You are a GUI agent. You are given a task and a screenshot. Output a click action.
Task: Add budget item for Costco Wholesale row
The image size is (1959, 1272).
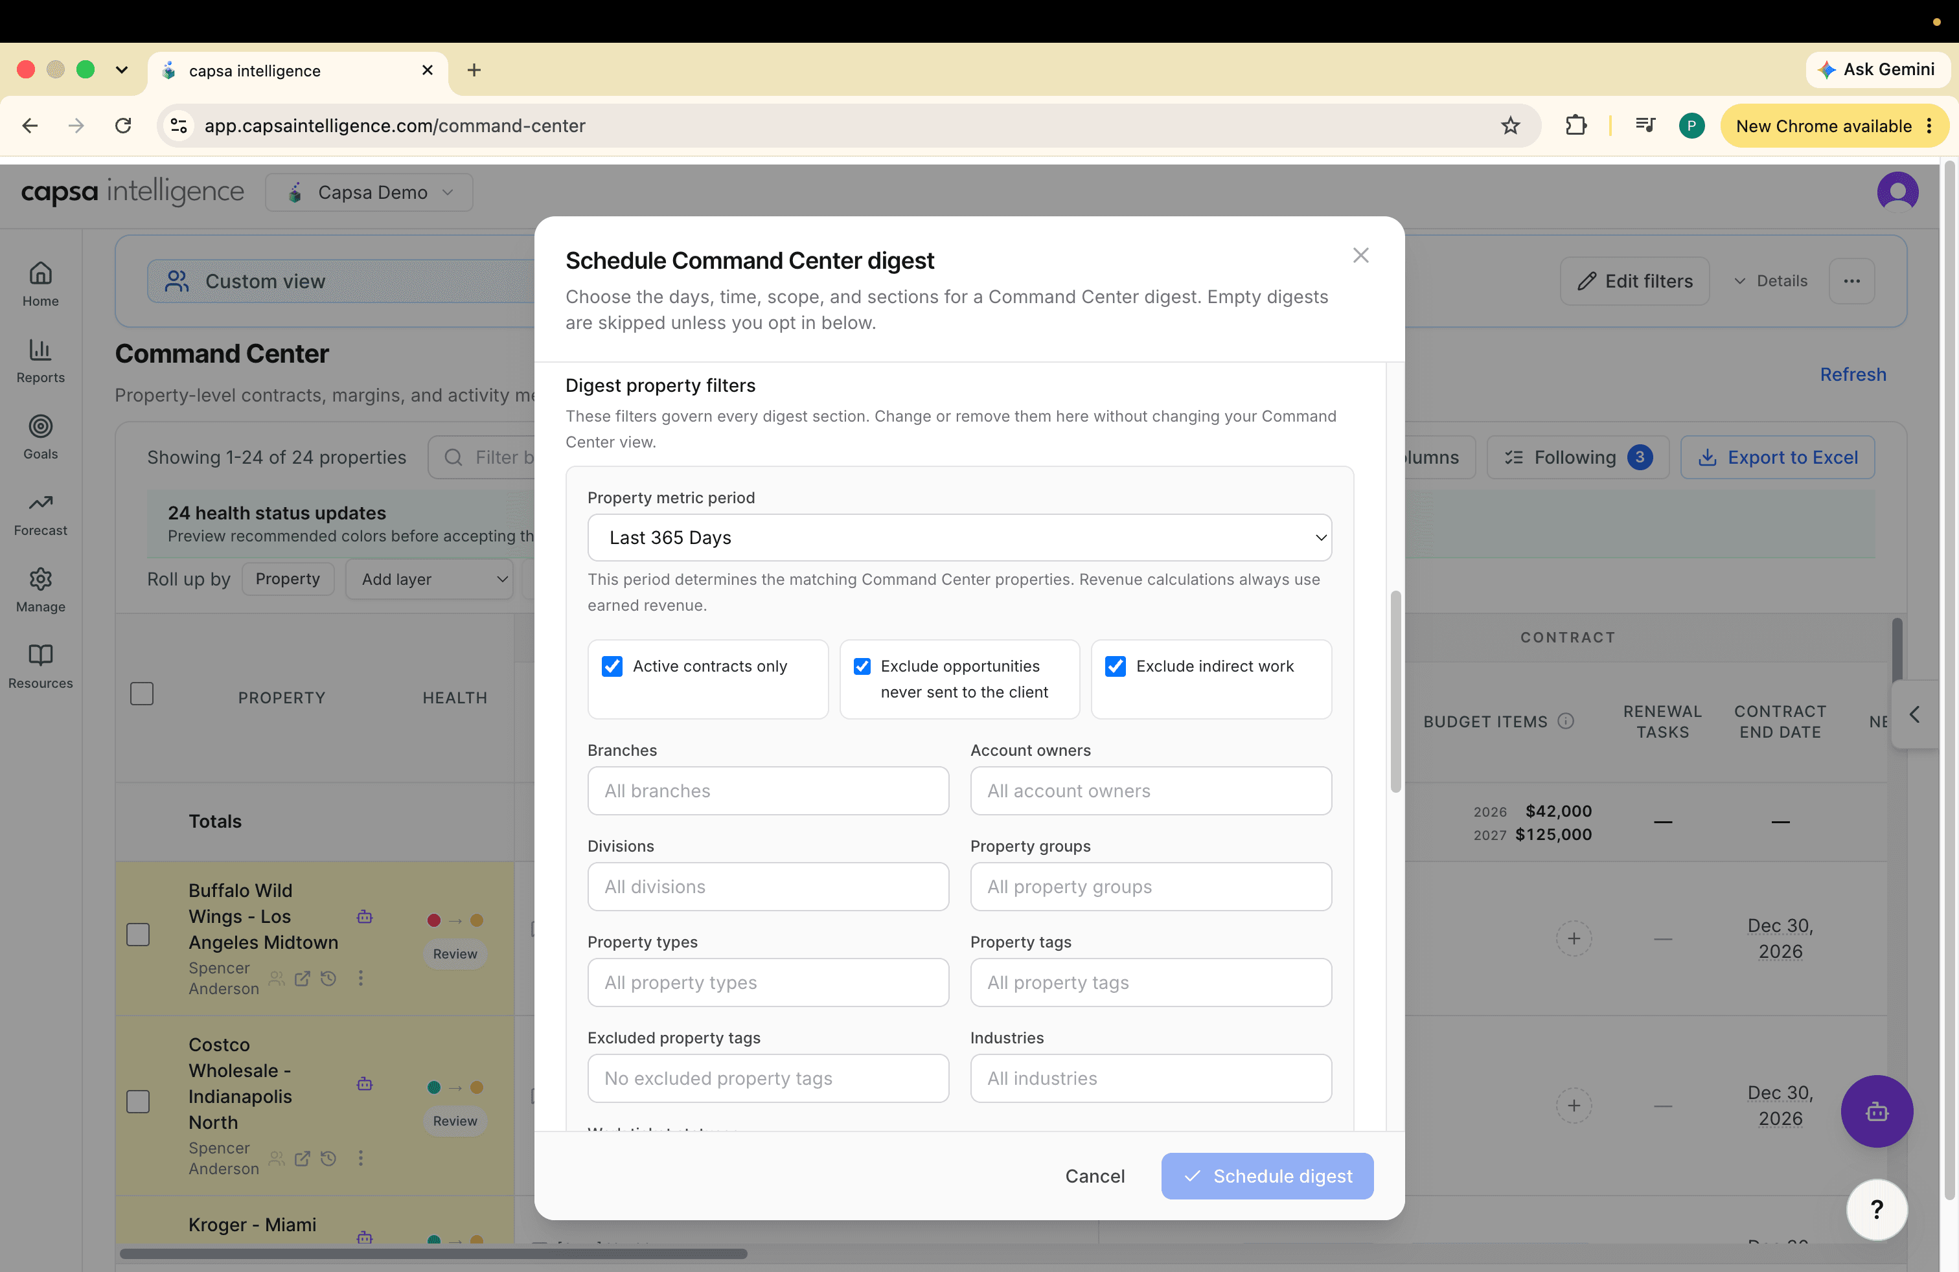[1574, 1105]
